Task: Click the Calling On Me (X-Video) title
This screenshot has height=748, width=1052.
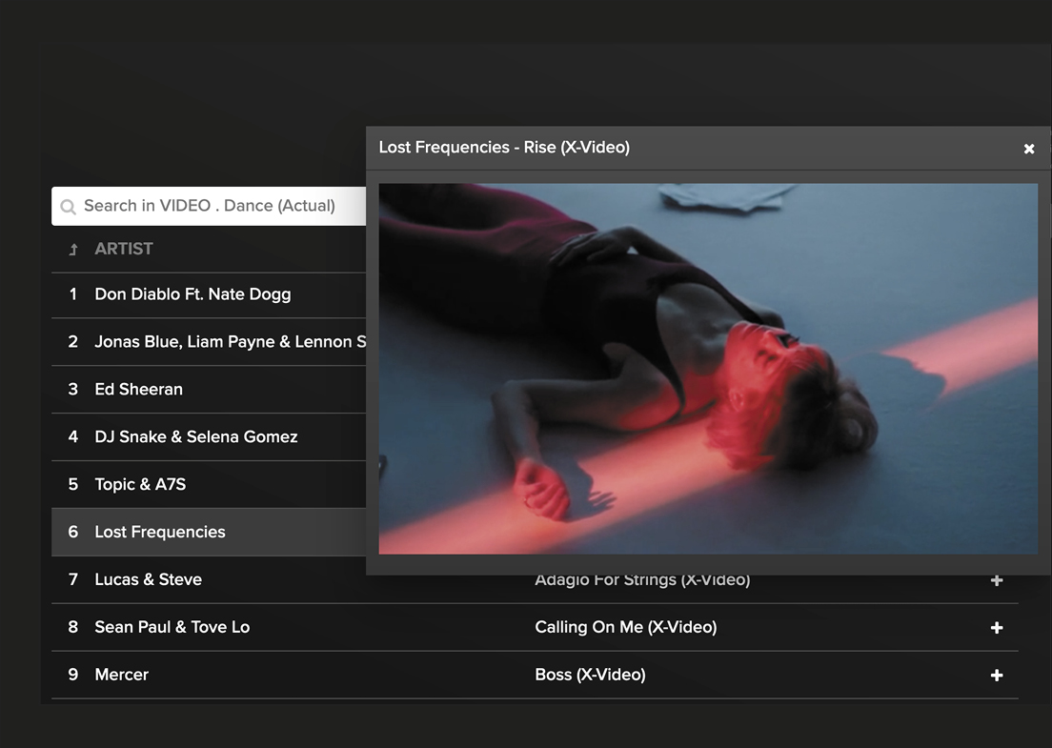Action: pyautogui.click(x=625, y=627)
